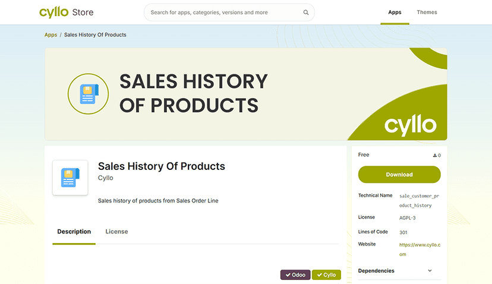This screenshot has height=284, width=492.
Task: Switch to the License tab
Action: [116, 232]
